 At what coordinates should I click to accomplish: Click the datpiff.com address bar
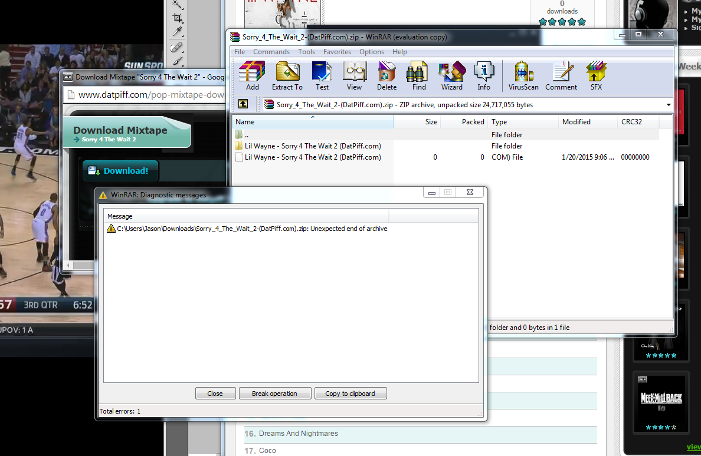[146, 95]
